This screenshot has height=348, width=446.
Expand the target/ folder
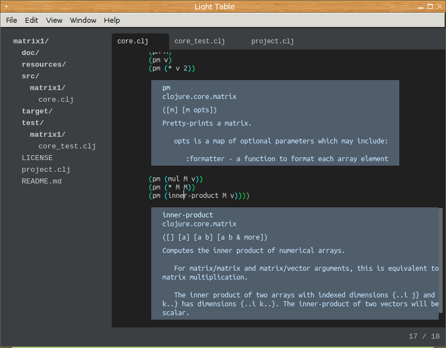pos(36,111)
